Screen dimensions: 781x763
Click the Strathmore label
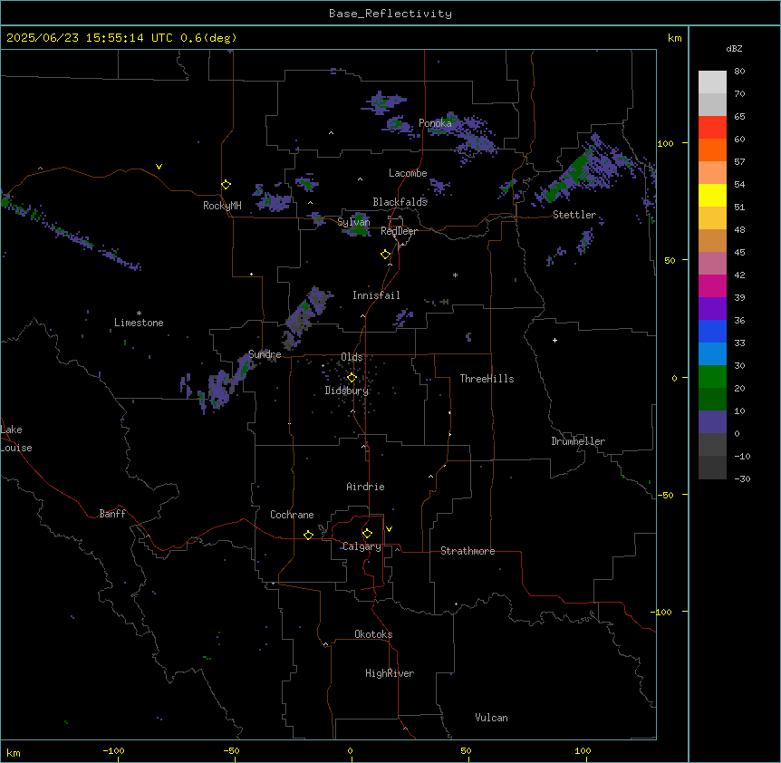468,551
